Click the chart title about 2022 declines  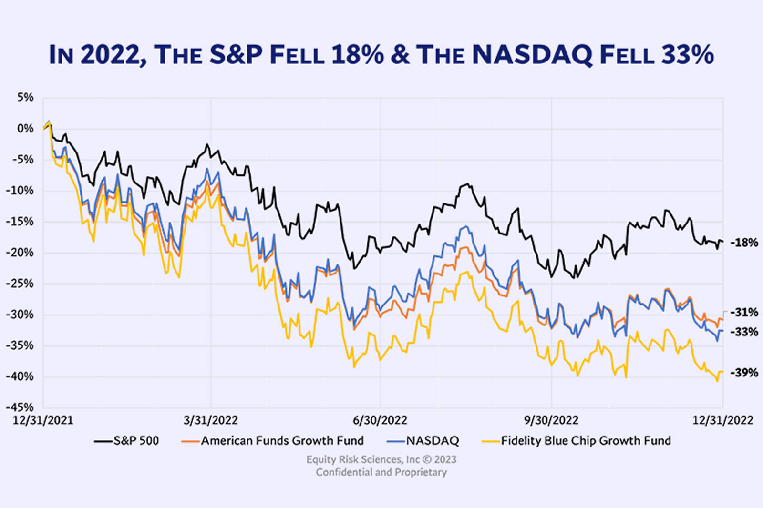[x=381, y=54]
